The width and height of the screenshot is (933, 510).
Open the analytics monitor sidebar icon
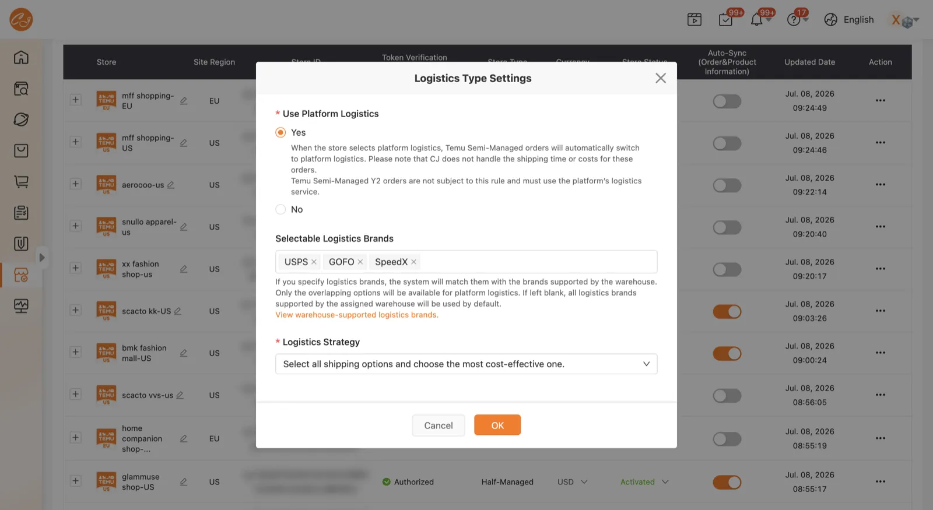click(21, 306)
